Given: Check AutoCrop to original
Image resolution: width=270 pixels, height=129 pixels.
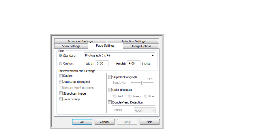Looking at the screenshot, I should [61, 82].
